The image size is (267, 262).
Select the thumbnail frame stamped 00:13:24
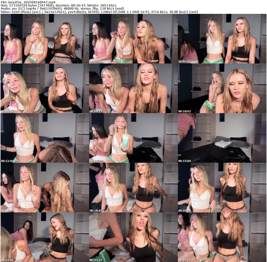[x=133, y=138]
